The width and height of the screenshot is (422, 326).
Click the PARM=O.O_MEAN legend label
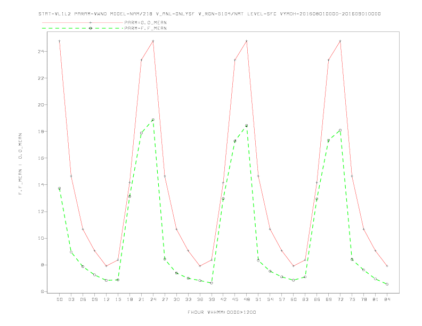pos(145,22)
